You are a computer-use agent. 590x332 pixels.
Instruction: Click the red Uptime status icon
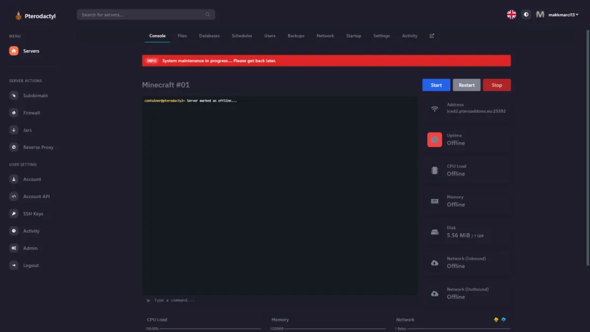435,140
